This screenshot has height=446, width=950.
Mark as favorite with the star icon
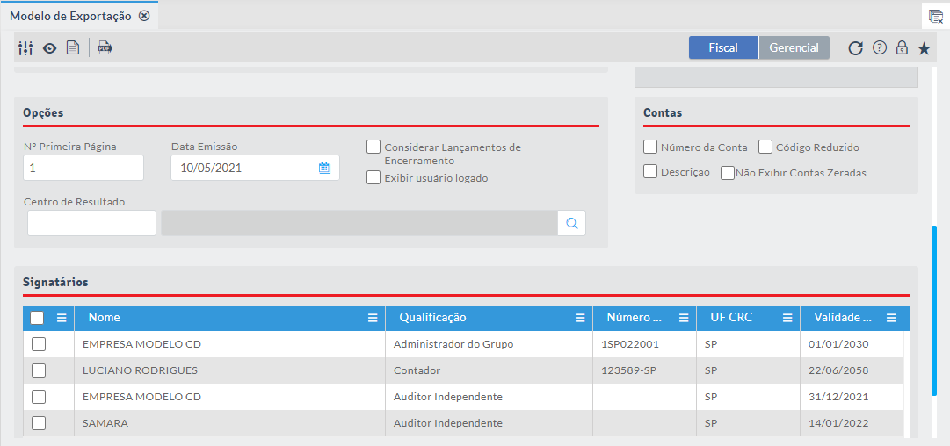pos(924,48)
